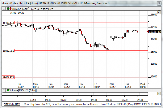Image resolution: width=163 pixels, height=108 pixels.
Task: Click the 16400 price scale value
Action: [x=154, y=27]
